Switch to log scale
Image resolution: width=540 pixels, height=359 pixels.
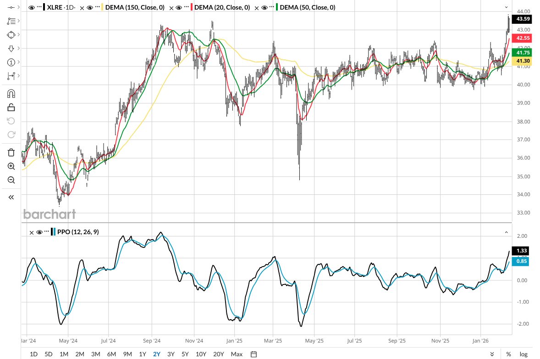point(523,354)
